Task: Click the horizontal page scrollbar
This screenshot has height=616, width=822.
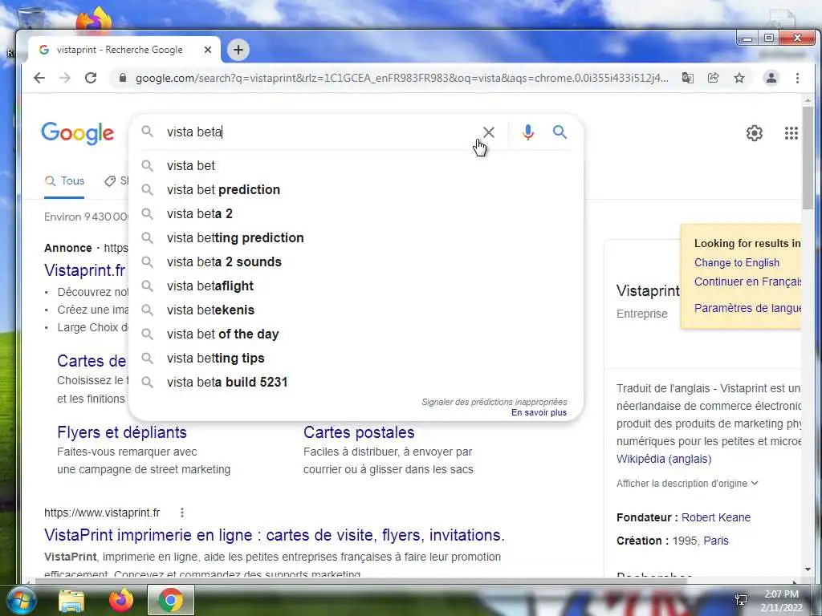Action: point(362,581)
